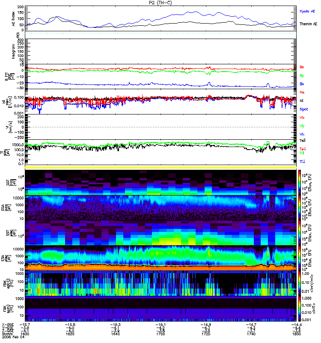Screen dimensions: 321x343
Task: Click the "AE Index" axis label
Action: (14, 19)
